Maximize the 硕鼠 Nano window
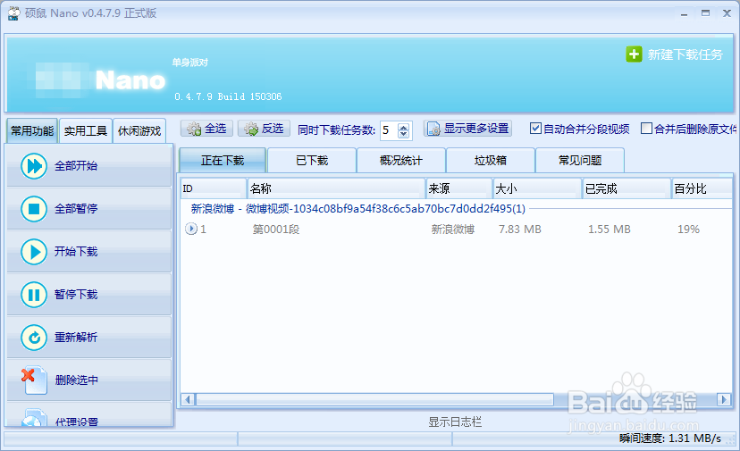740x451 pixels. pos(705,13)
